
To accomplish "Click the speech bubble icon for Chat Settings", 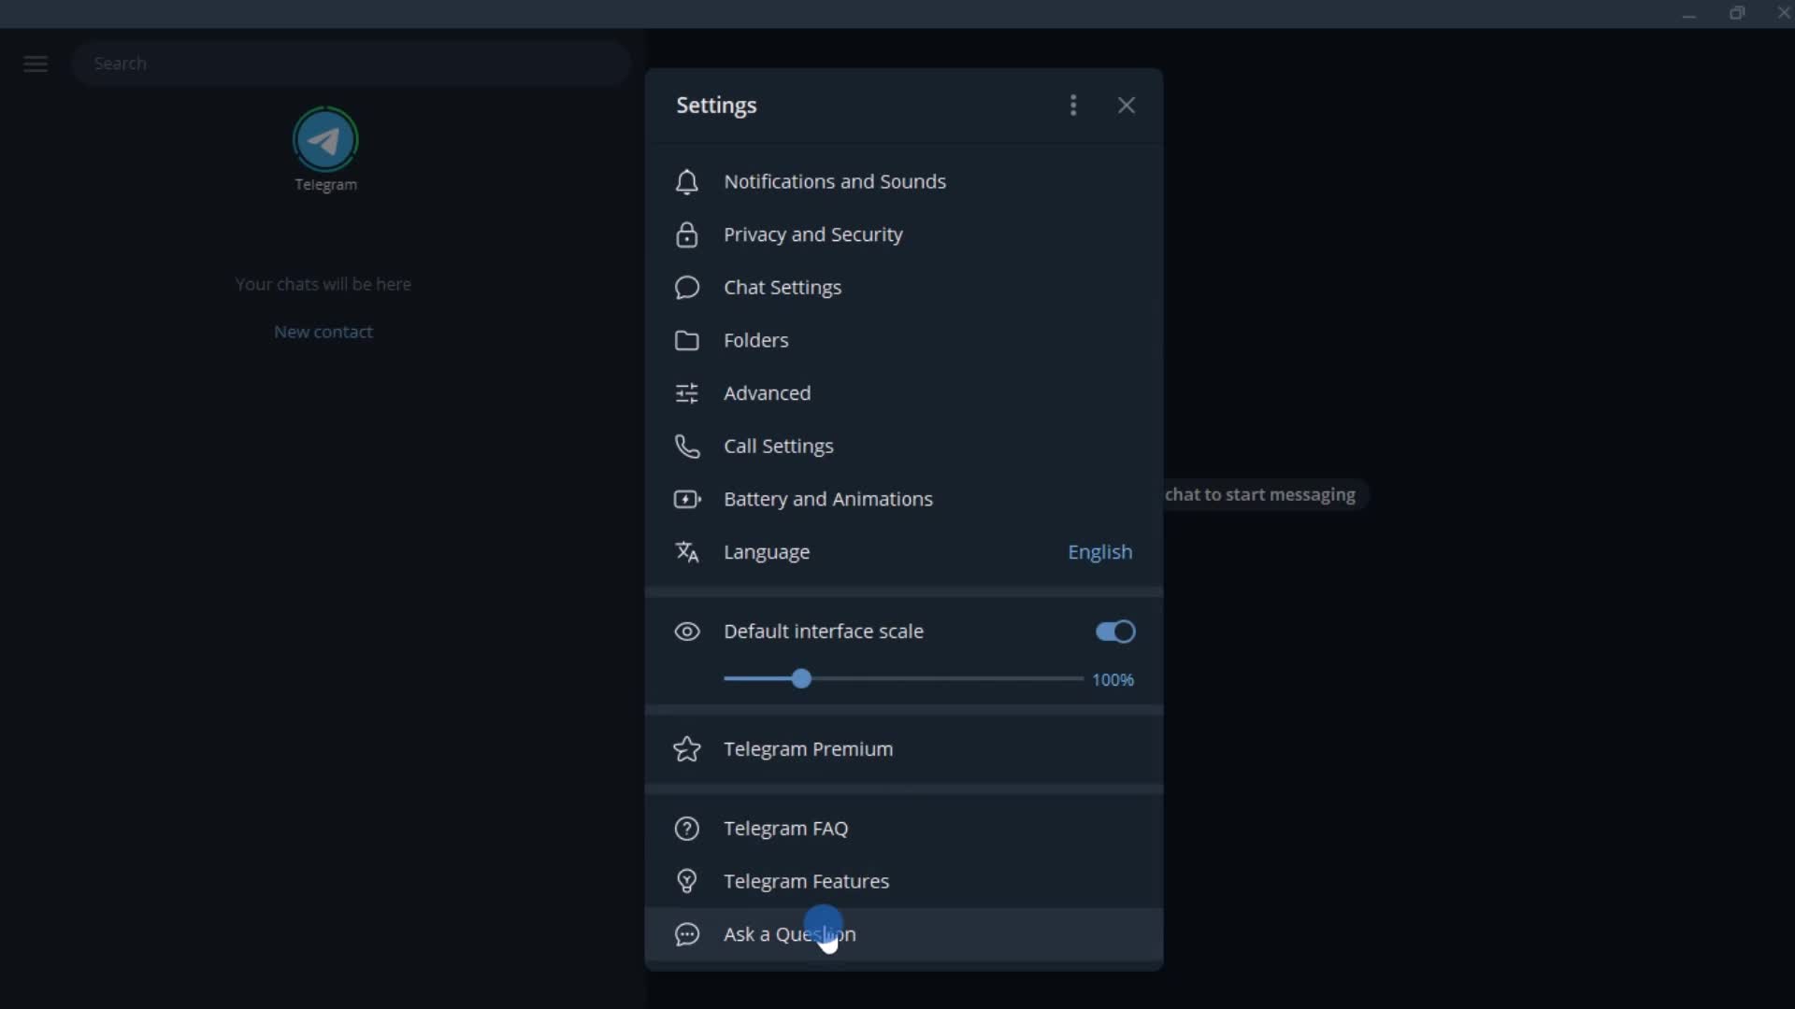I will [687, 287].
